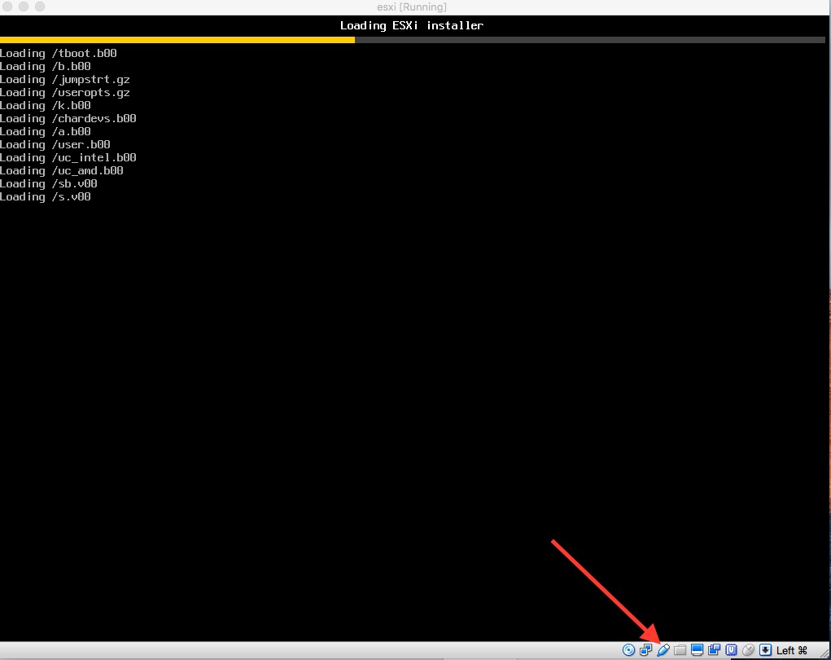Toggle the mouse integration icon
This screenshot has height=660, width=831.
[x=749, y=649]
